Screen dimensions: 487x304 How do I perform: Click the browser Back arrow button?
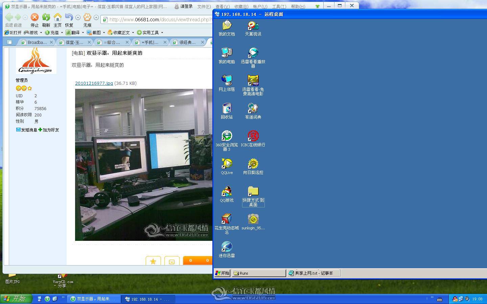pos(9,17)
